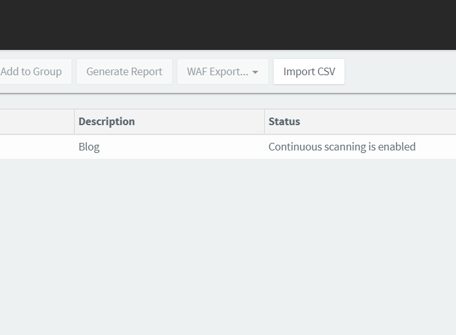Sort by the Description column header
Viewport: 456px width, 335px height.
(x=106, y=121)
